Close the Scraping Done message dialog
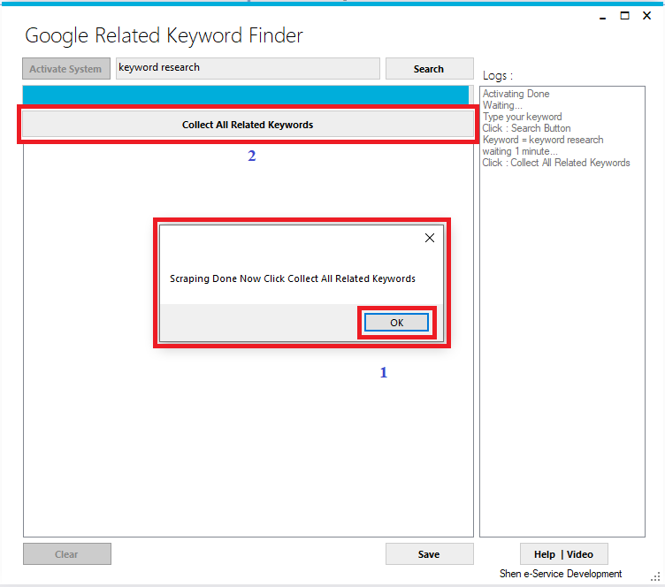 pos(430,238)
